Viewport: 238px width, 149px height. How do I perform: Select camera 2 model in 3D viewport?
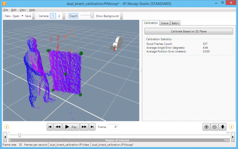[x=116, y=44]
